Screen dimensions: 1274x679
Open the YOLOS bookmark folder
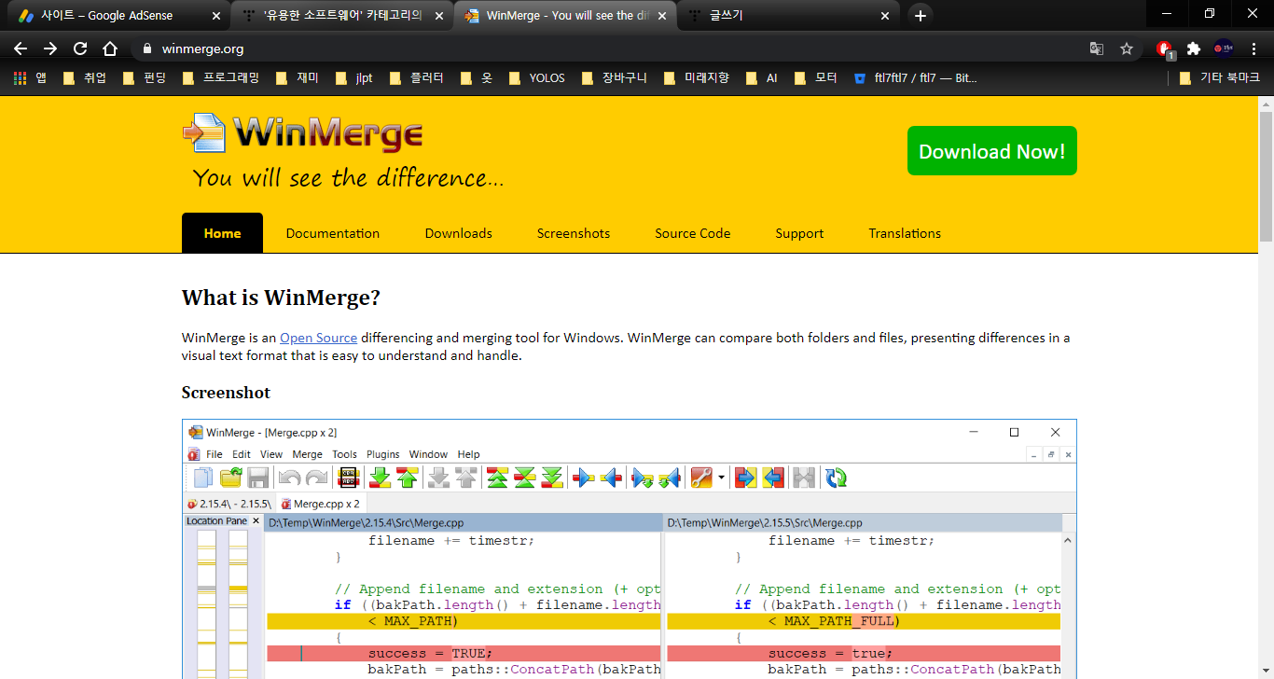(x=537, y=78)
